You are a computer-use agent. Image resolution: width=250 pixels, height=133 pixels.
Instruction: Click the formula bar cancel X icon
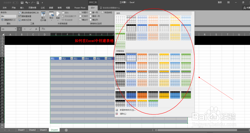[25, 29]
